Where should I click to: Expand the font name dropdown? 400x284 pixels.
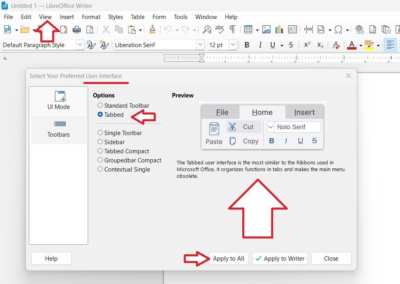tap(200, 45)
